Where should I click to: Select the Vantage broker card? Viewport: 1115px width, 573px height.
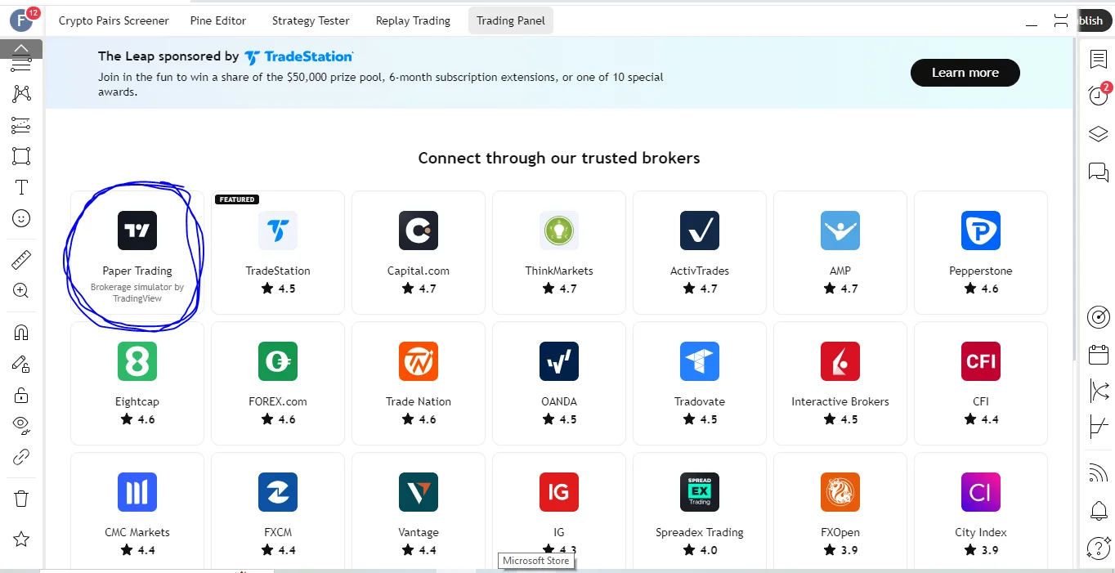pos(419,511)
